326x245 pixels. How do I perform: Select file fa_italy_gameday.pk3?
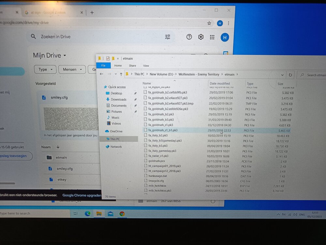coord(162,151)
